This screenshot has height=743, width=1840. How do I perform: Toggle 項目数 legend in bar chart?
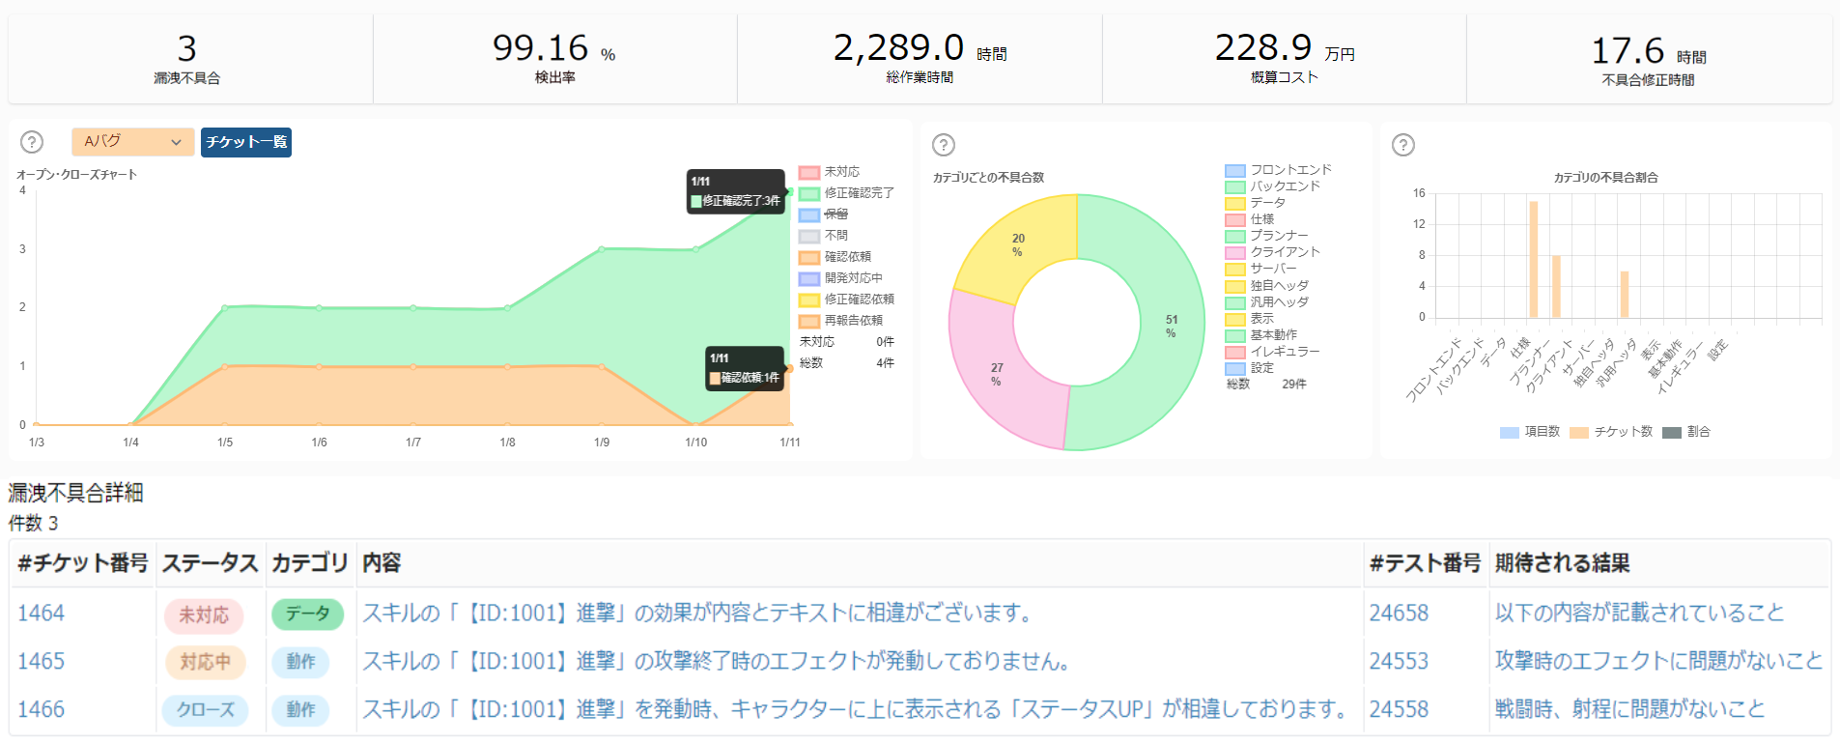[x=1530, y=432]
